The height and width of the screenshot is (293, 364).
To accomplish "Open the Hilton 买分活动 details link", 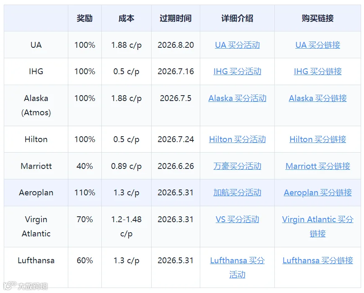I will pos(237,140).
